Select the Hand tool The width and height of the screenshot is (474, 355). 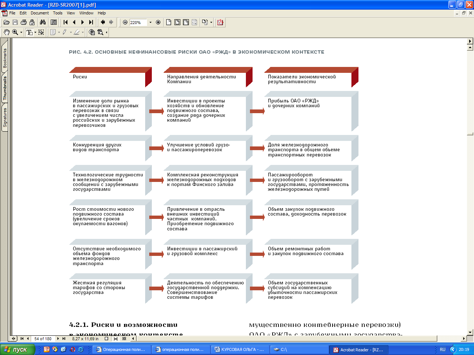[7, 32]
